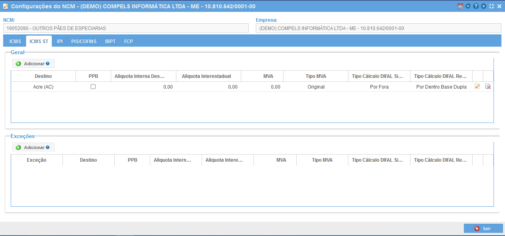The width and height of the screenshot is (505, 236).
Task: Click the Acre (AC) destination cell
Action: click(43, 87)
